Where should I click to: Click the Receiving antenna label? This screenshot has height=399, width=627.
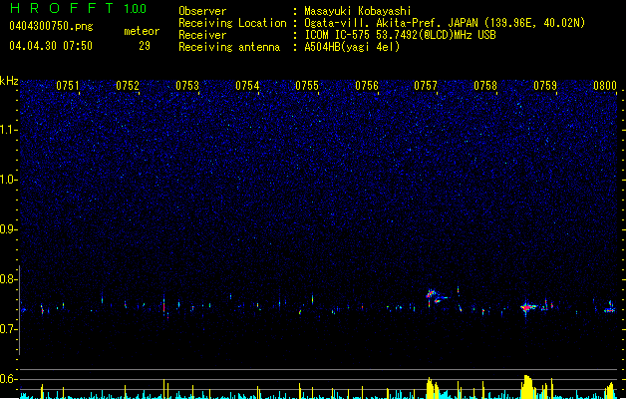click(229, 47)
